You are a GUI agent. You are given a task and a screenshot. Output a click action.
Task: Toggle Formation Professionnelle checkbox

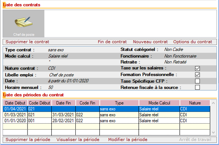click(198, 75)
